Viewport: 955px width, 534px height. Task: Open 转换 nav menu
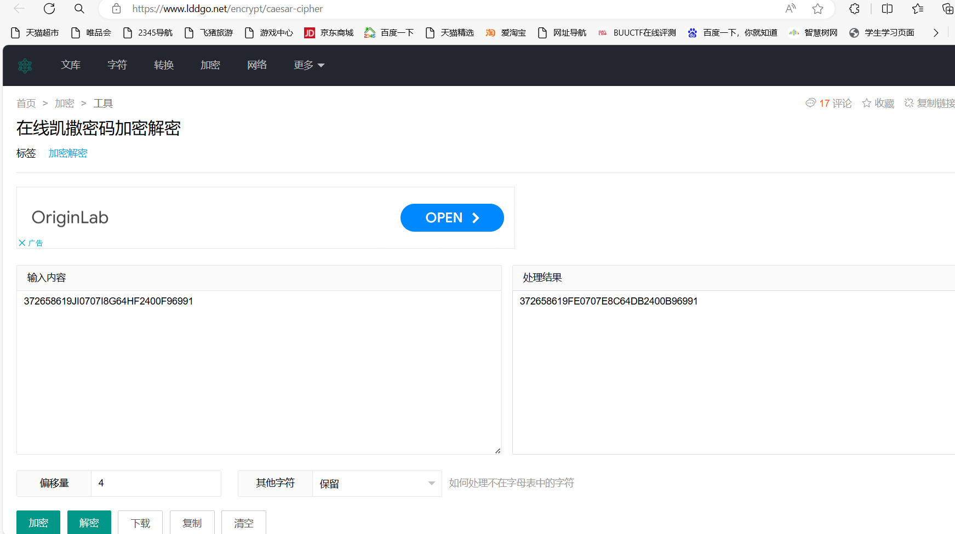tap(164, 65)
